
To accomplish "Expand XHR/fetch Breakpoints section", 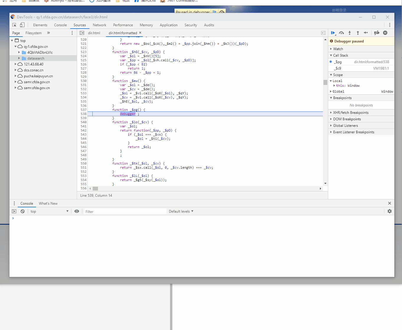I will pyautogui.click(x=361, y=113).
